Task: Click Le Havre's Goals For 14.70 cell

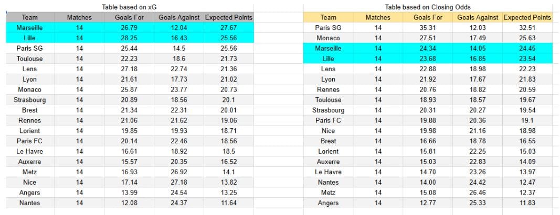Action: (x=428, y=172)
